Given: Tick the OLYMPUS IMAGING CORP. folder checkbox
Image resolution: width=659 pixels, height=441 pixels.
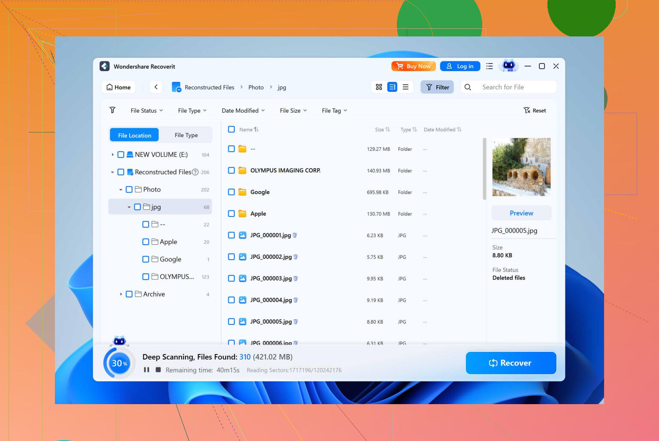Looking at the screenshot, I should tap(231, 170).
